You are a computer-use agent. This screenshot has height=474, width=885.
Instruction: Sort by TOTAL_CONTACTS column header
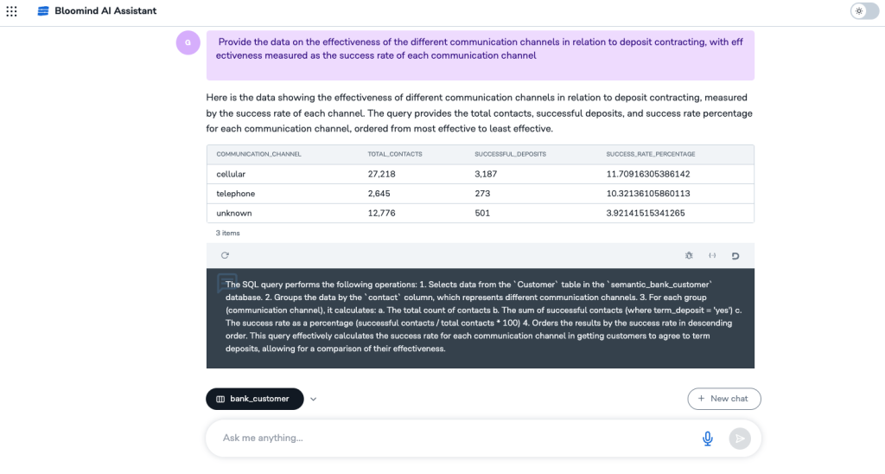click(x=395, y=154)
